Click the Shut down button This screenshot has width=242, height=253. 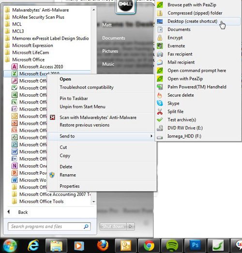click(113, 226)
